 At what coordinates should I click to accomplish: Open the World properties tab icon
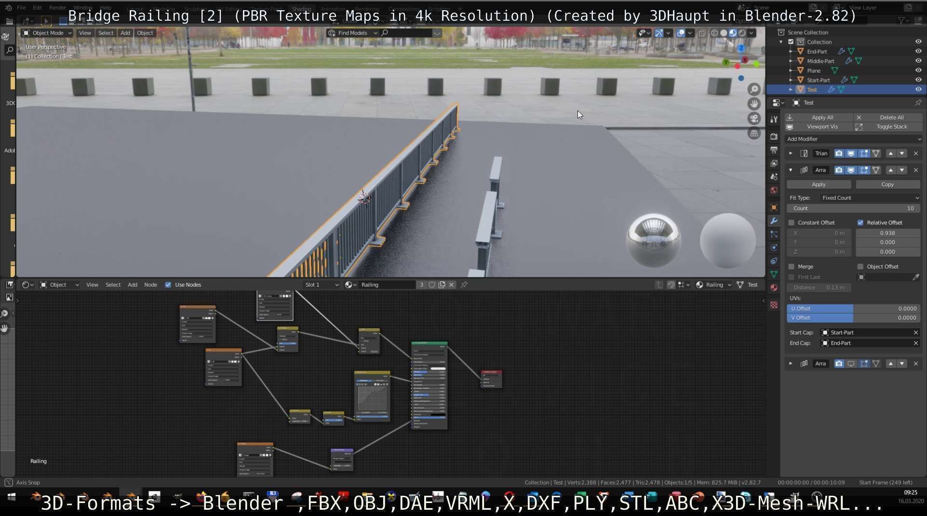(774, 190)
